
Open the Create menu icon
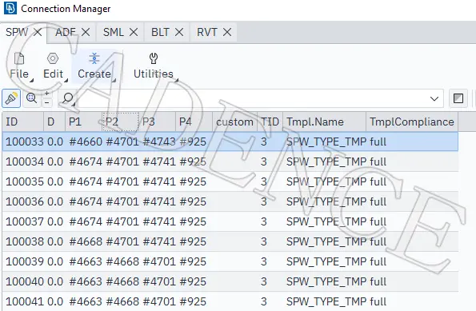[x=94, y=58]
